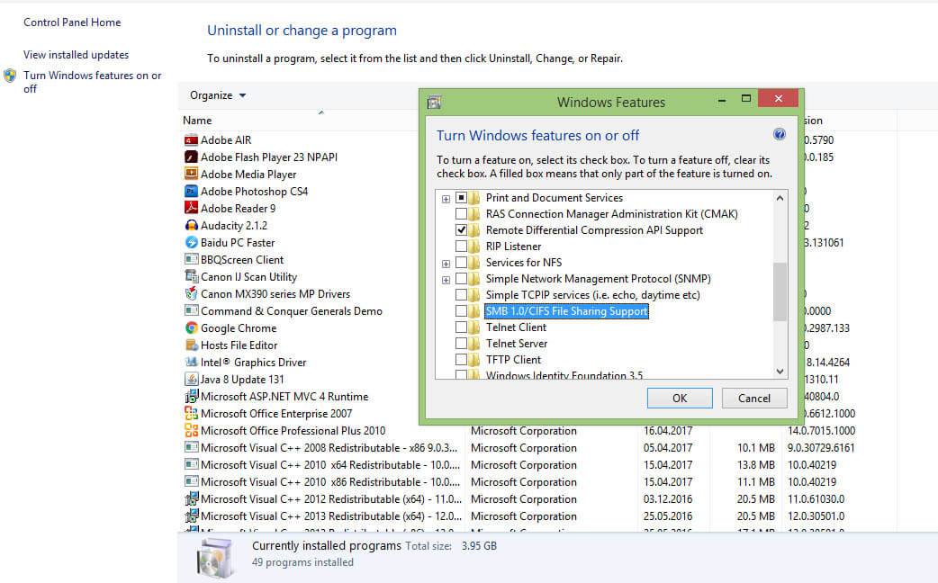Screen dimensions: 938x583
Task: Click the 03.12.2016 install date cell
Action: [668, 498]
